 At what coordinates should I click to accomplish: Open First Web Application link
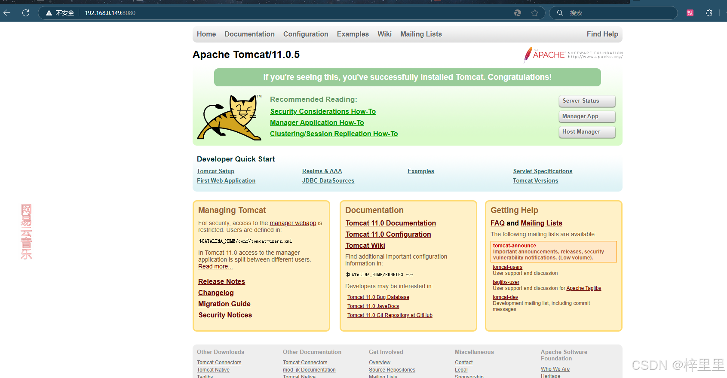(226, 180)
